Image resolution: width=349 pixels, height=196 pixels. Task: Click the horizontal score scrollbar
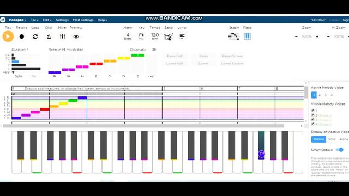(x=143, y=126)
